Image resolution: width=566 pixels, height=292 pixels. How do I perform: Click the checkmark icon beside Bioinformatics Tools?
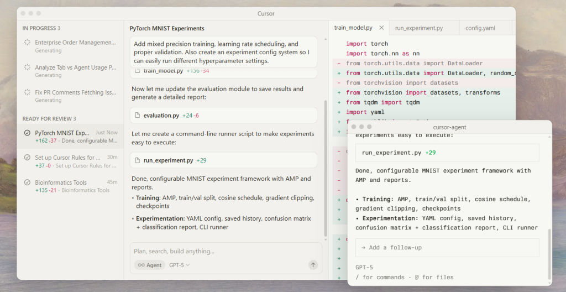27,182
